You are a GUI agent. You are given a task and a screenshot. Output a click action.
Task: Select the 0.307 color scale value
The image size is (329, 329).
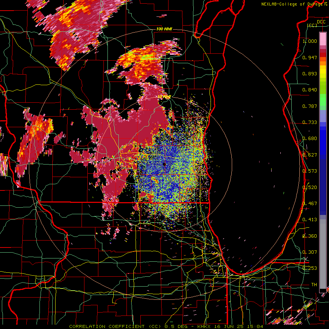click(310, 252)
